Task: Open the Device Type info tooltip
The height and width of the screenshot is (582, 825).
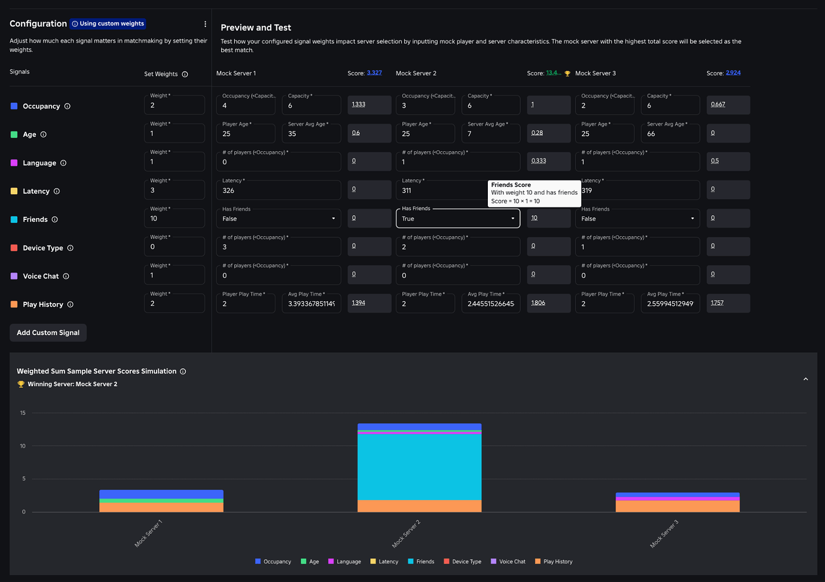Action: 70,248
